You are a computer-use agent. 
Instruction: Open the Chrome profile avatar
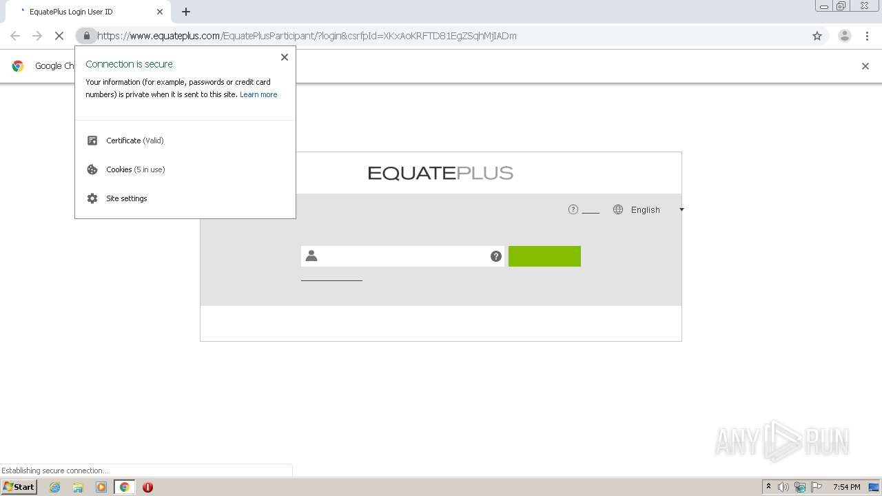[x=844, y=36]
